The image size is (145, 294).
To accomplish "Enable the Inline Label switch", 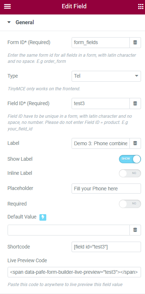I will point(130,173).
